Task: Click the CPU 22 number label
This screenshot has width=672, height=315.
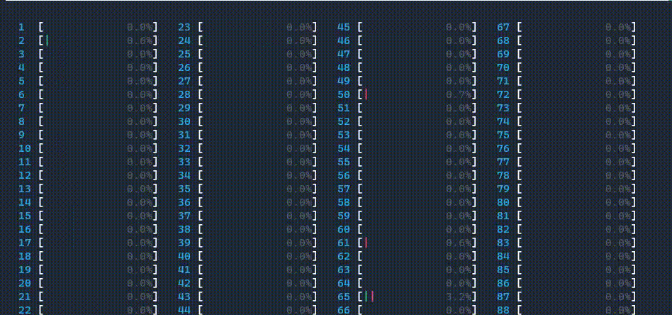Action: 25,309
